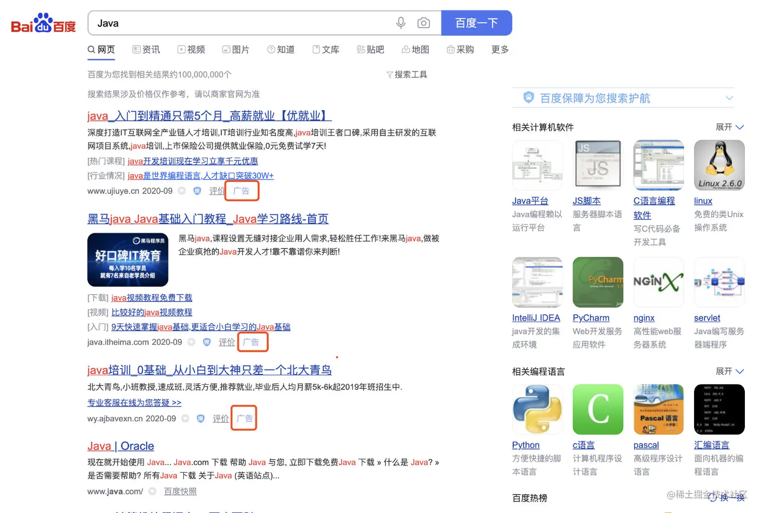Click the camera image search icon
Screen dimensions: 761x513
click(x=424, y=23)
